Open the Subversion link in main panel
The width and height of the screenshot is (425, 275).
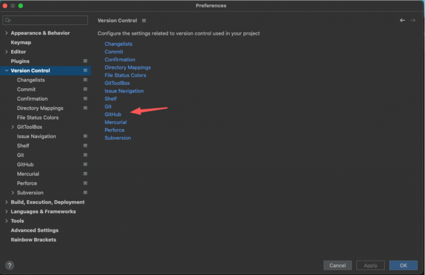coord(117,138)
